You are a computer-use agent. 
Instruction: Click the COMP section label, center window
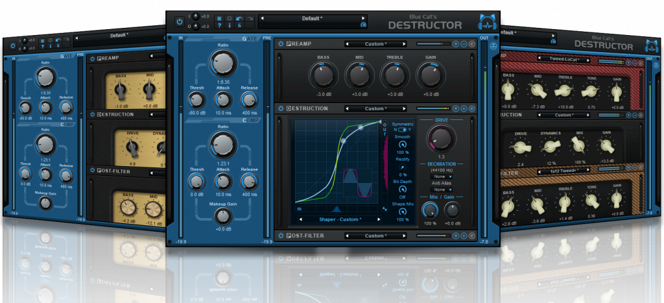pos(250,120)
